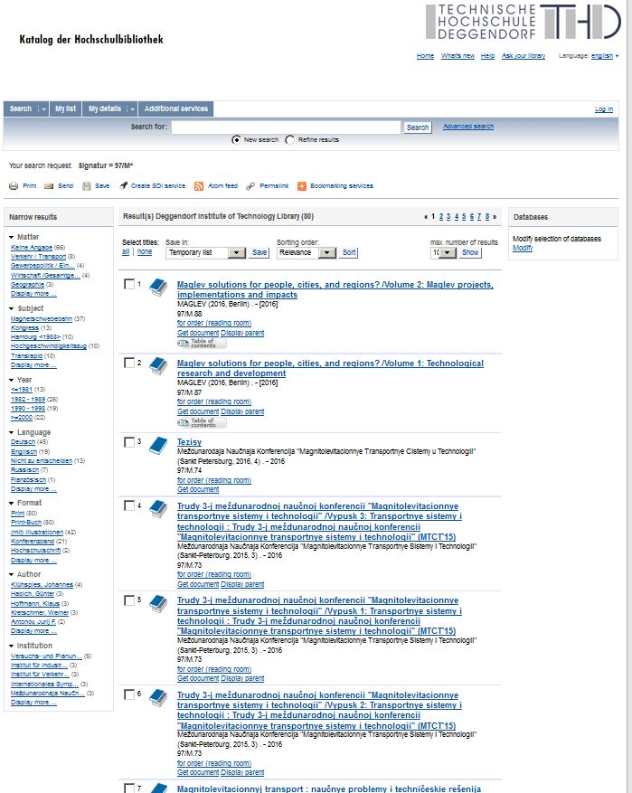Tick checkbox for result 6
This screenshot has height=793, width=632.
tap(129, 694)
